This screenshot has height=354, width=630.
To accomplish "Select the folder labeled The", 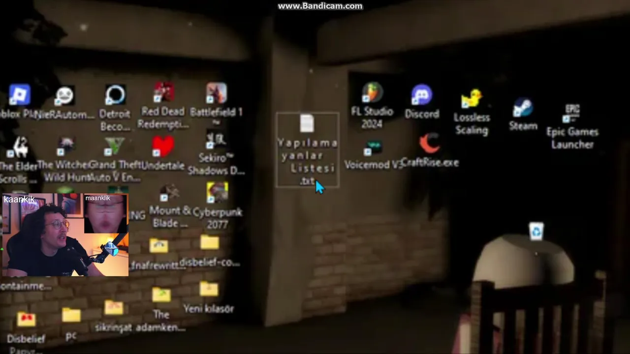I will (x=161, y=295).
